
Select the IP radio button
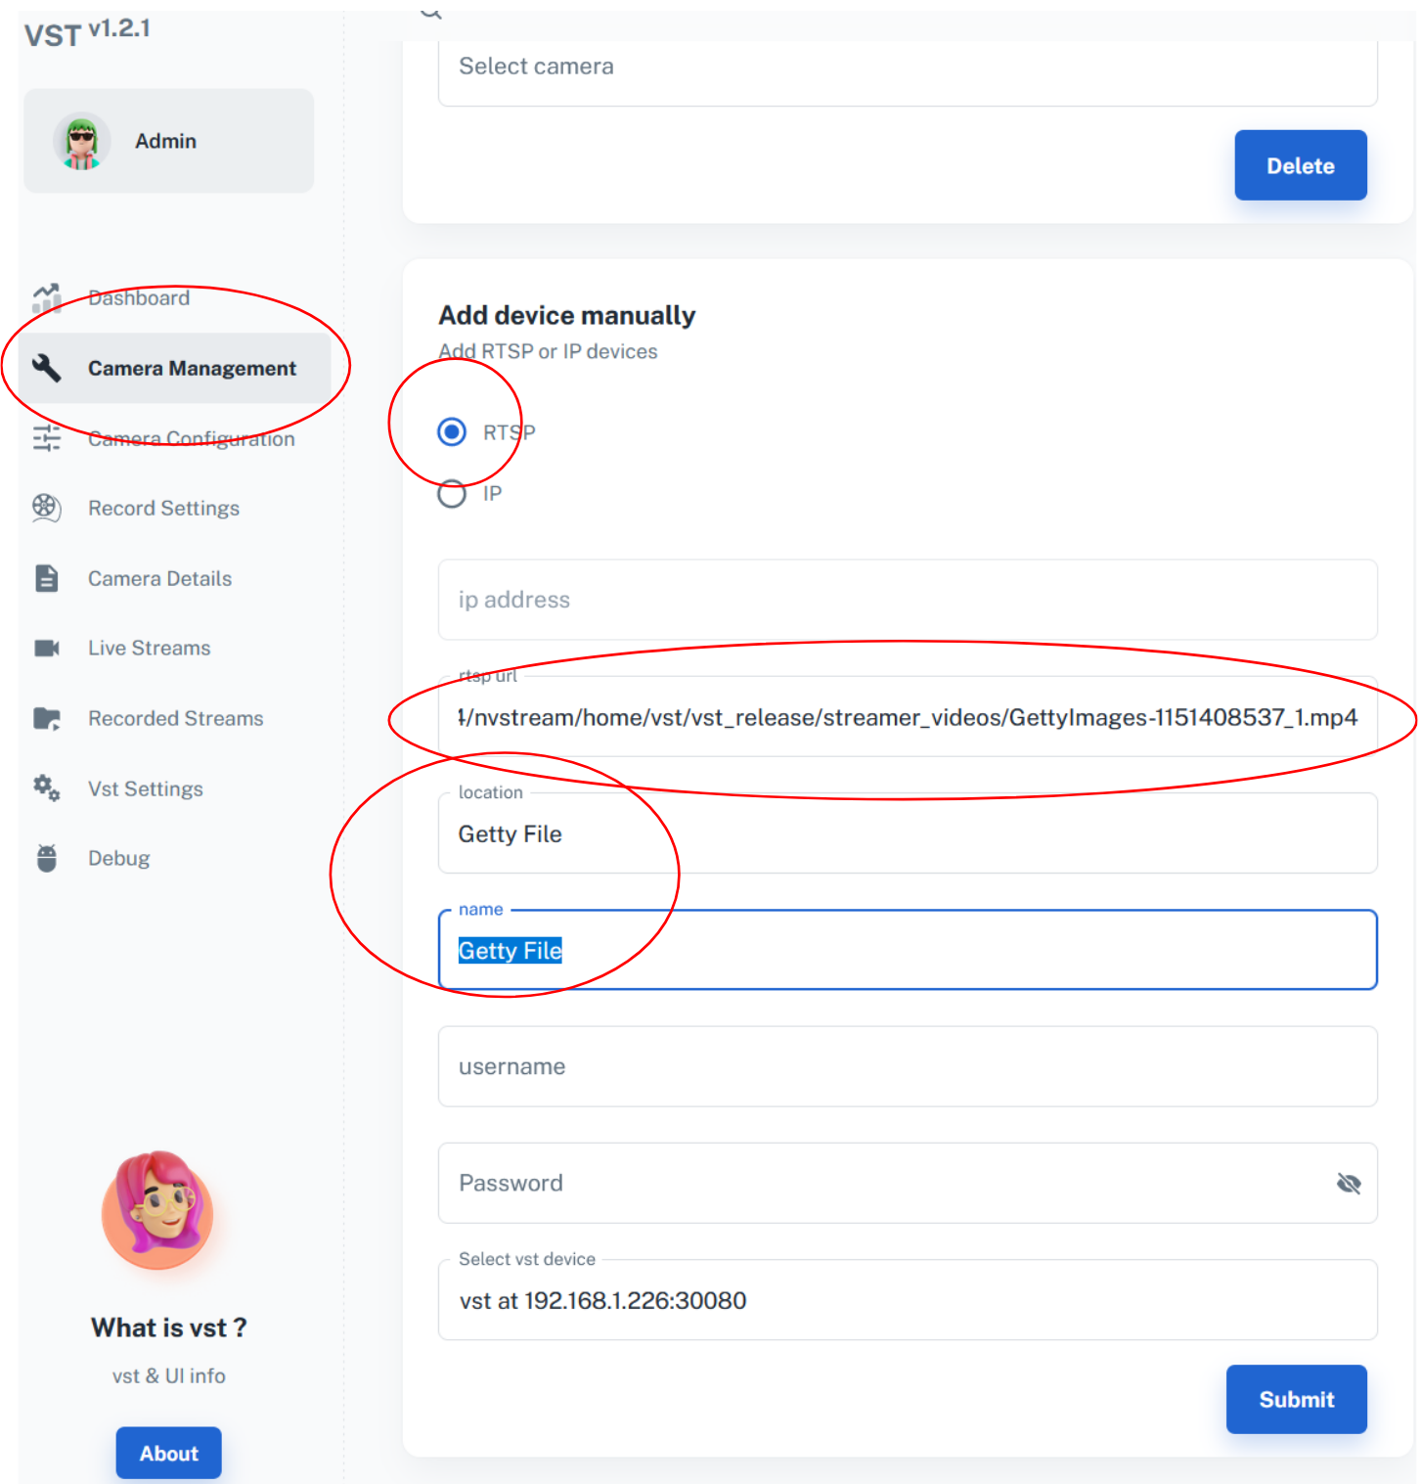(x=452, y=493)
